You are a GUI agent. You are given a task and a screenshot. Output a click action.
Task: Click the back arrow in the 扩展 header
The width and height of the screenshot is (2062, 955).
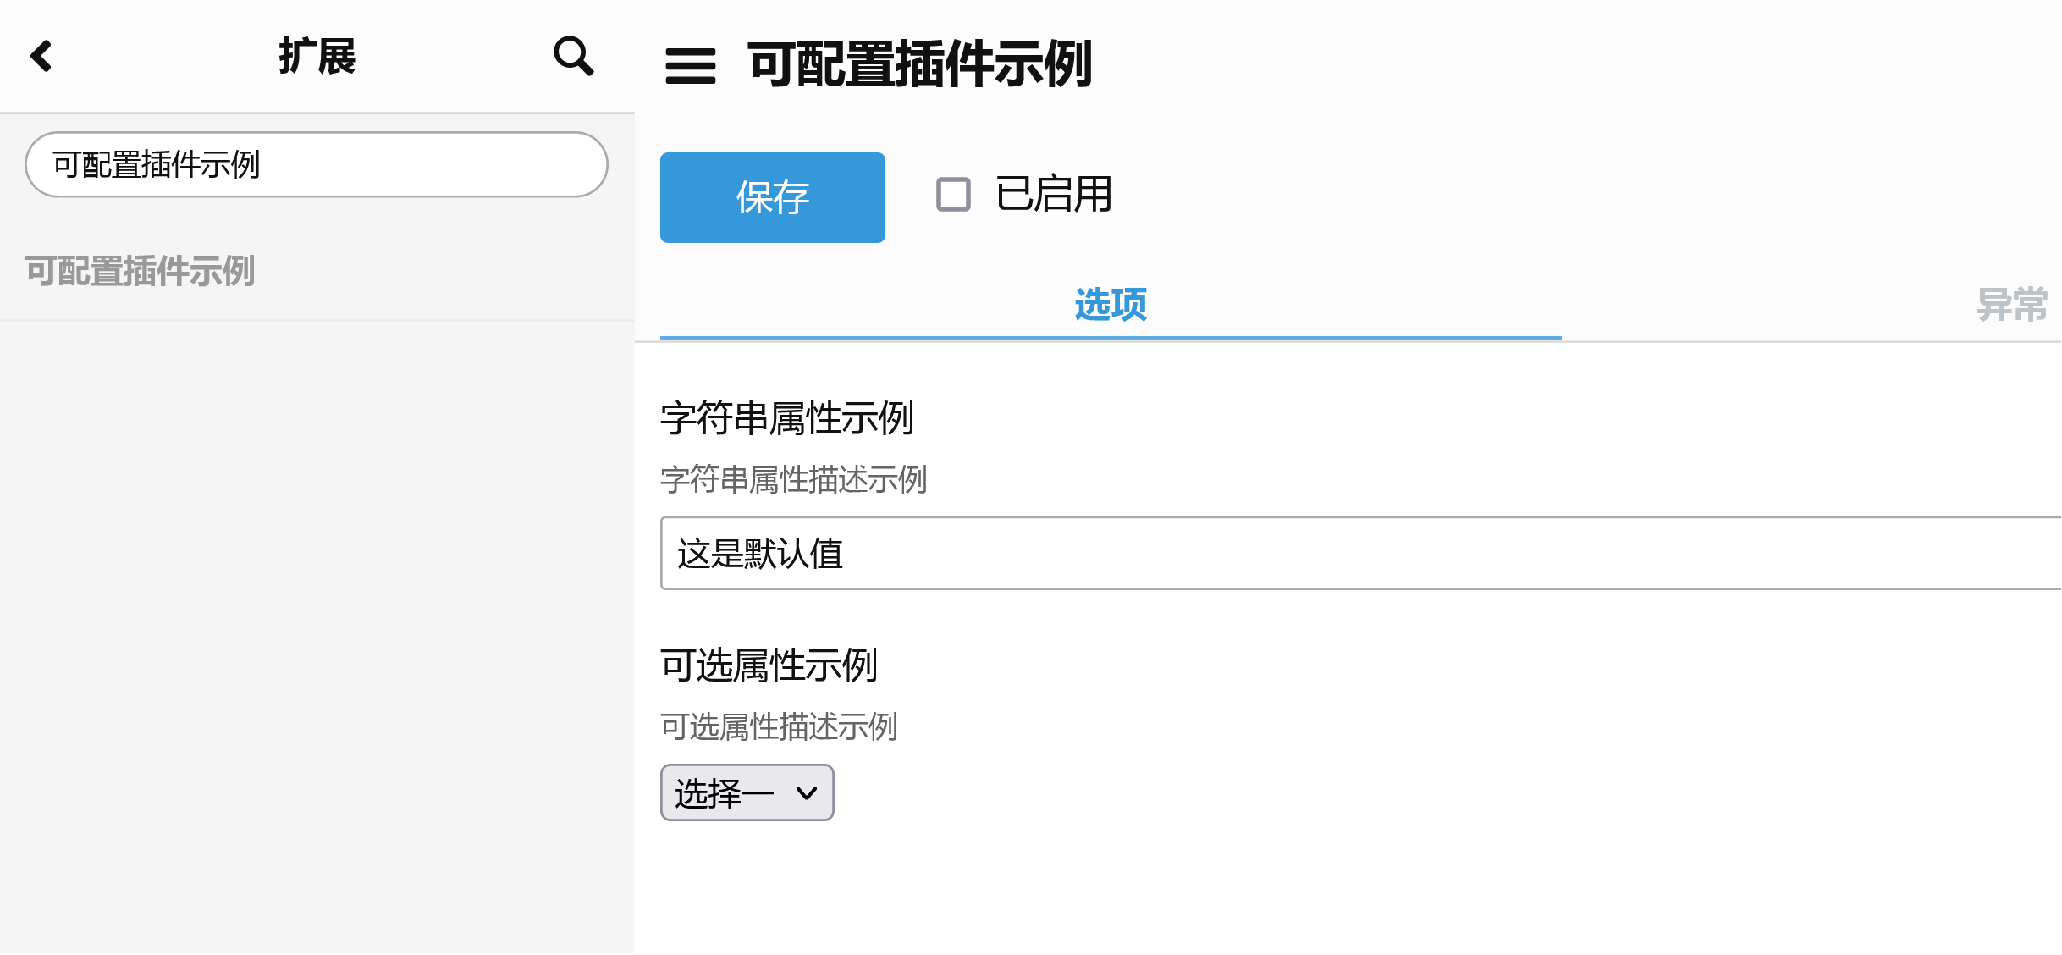[x=41, y=57]
